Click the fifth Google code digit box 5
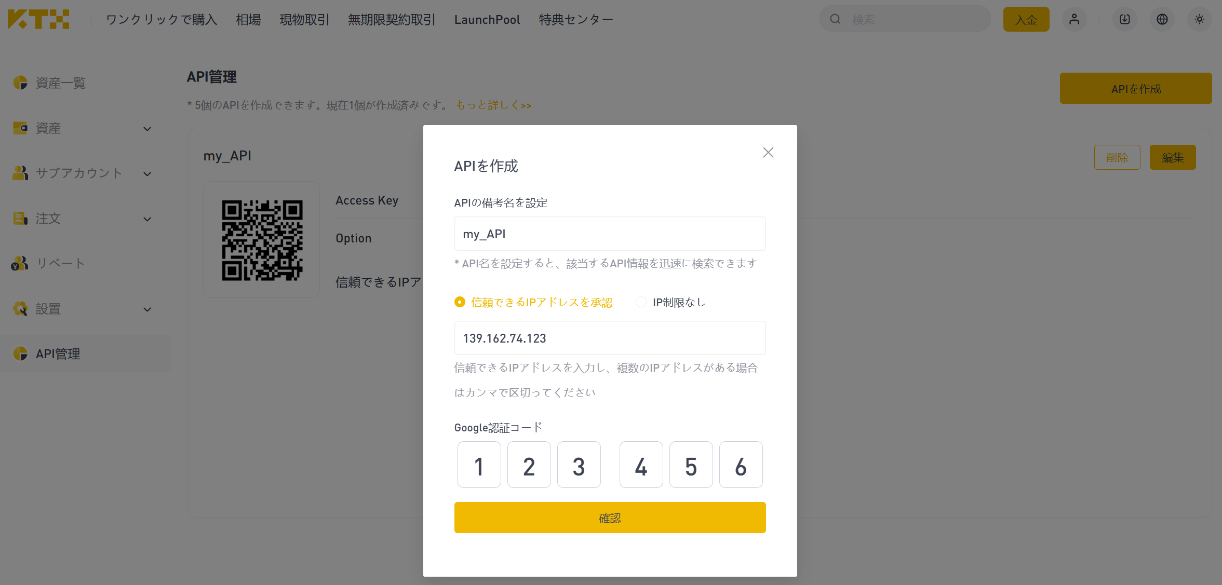Image resolution: width=1222 pixels, height=585 pixels. pos(691,465)
